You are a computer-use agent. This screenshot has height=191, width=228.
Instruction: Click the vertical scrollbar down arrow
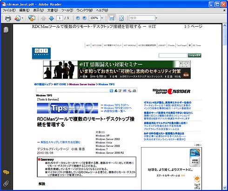pos(225,188)
